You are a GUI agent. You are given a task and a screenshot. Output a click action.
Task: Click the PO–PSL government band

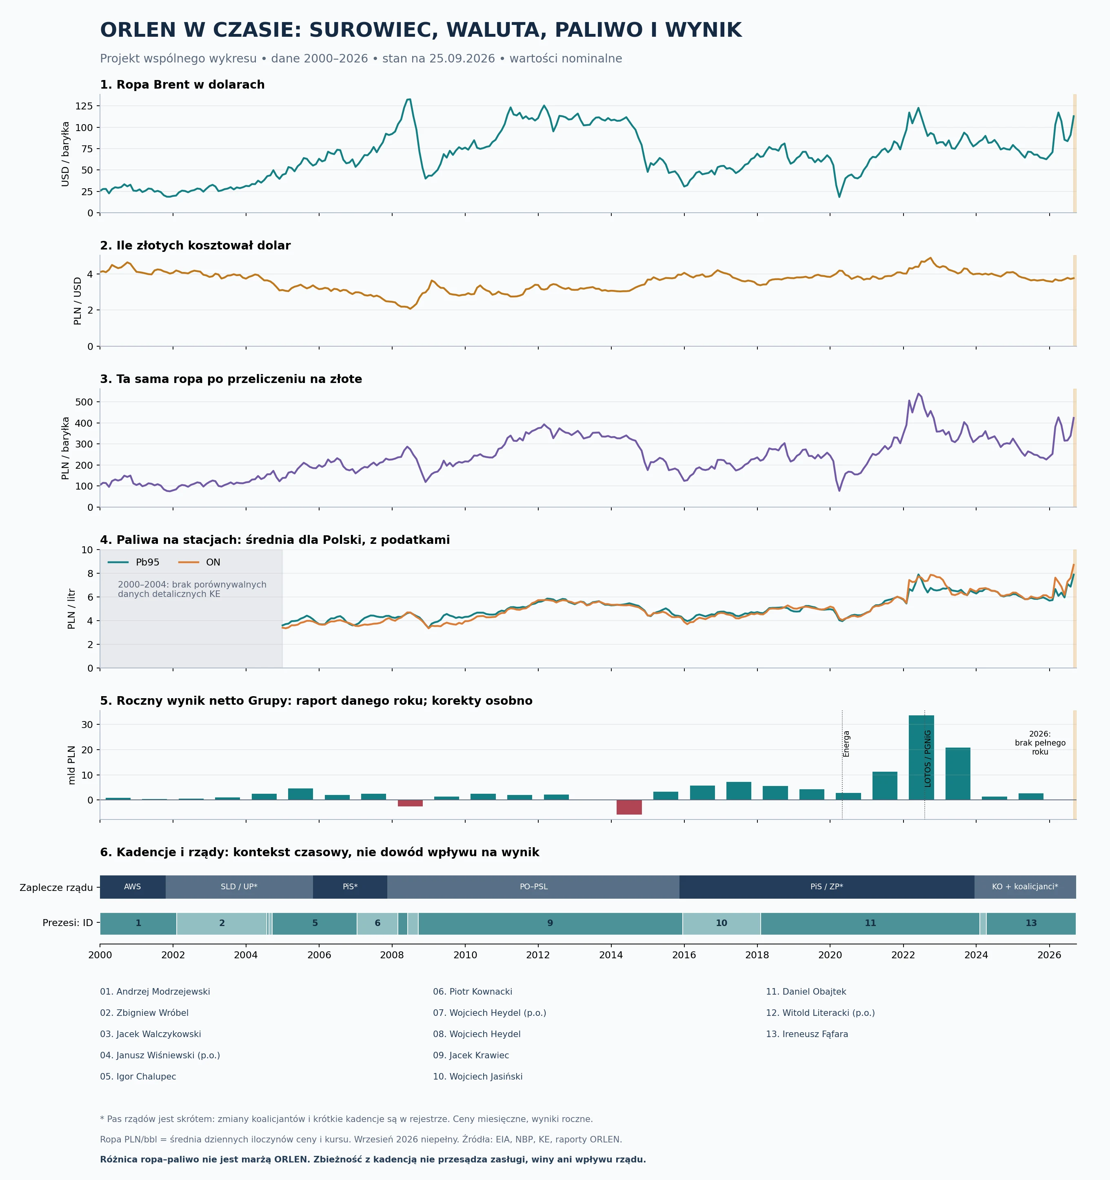533,887
